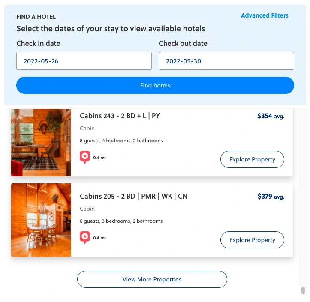Click the map pin icon for Cabins 243
This screenshot has height=302, width=310.
85,157
